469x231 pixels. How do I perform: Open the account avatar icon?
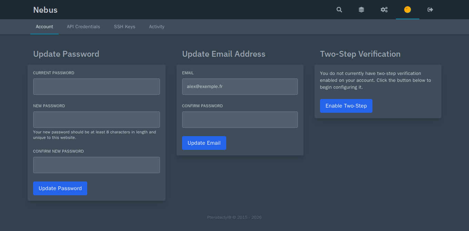click(408, 10)
